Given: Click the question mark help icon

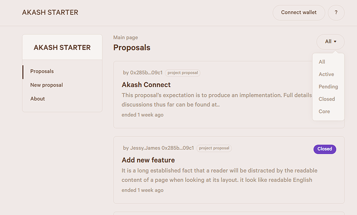Looking at the screenshot, I should pos(336,12).
